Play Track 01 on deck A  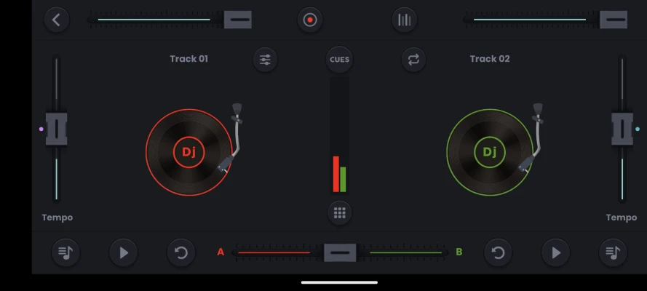coord(124,252)
